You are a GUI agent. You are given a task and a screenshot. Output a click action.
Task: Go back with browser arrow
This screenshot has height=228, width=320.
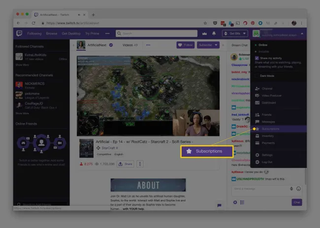pyautogui.click(x=18, y=23)
